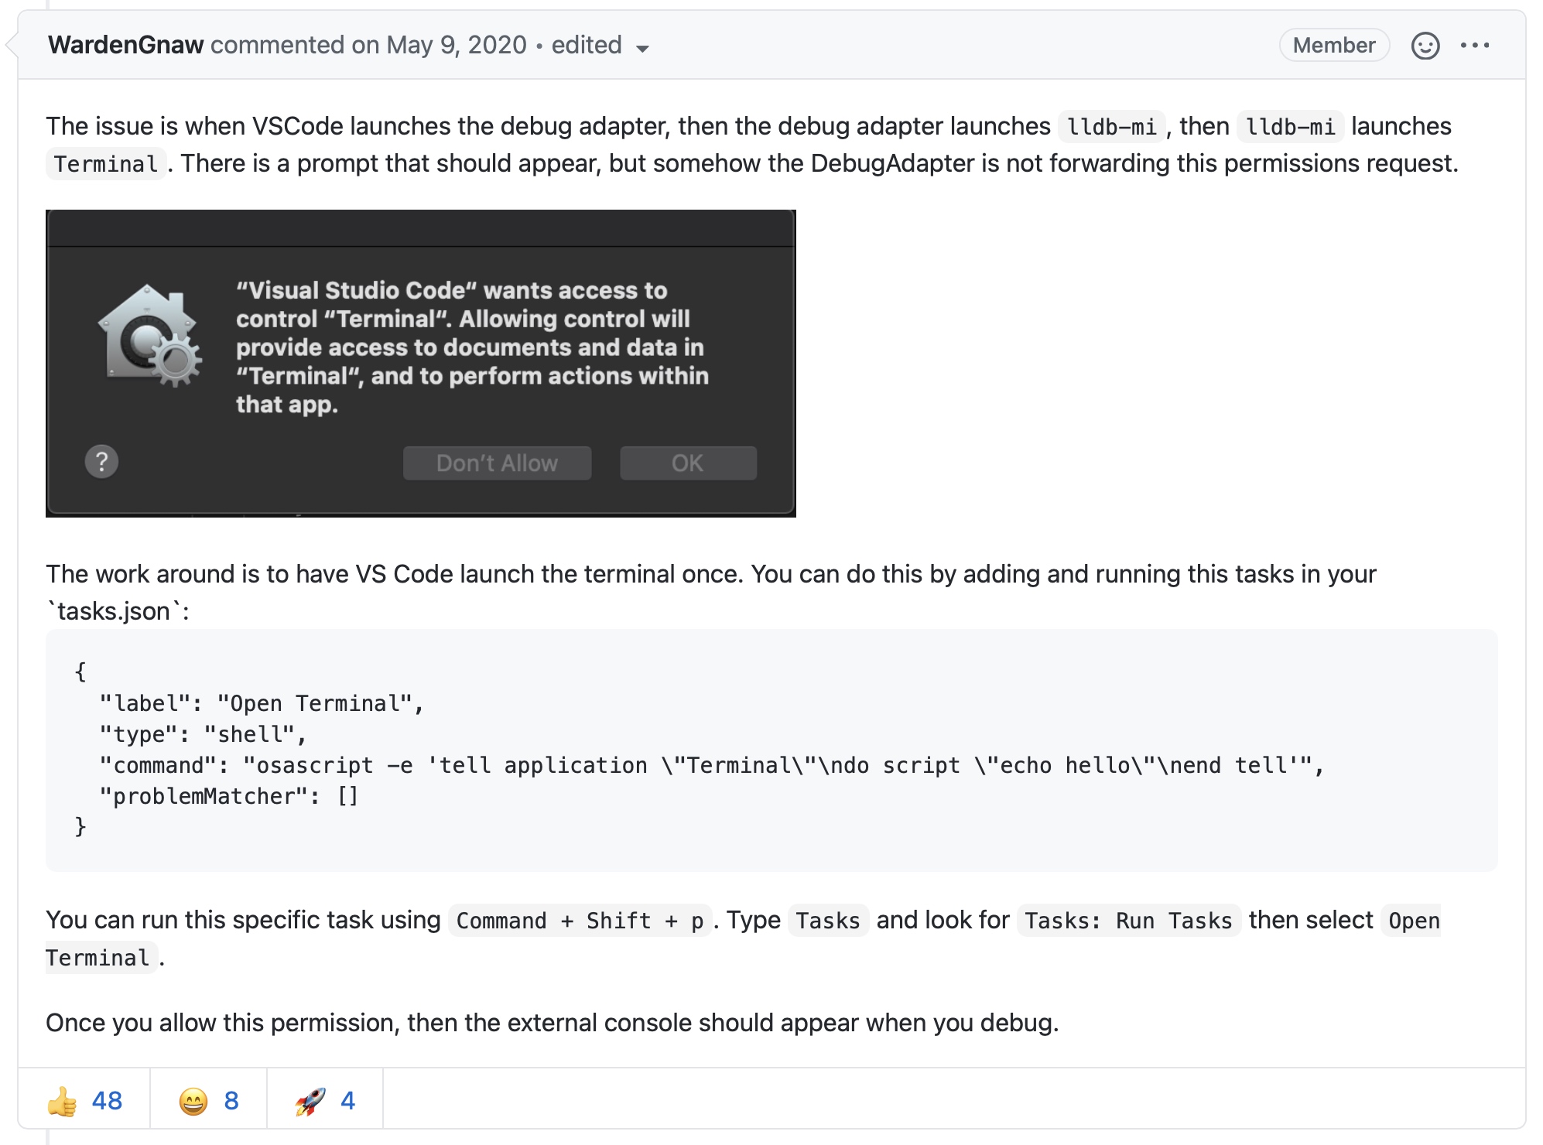Open the three-dot comment options menu
The width and height of the screenshot is (1543, 1145).
[x=1475, y=46]
